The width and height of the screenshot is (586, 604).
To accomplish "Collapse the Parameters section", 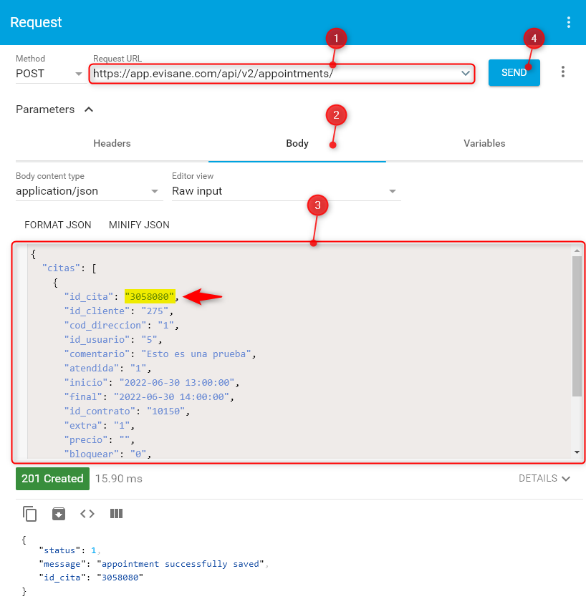I will coord(89,109).
